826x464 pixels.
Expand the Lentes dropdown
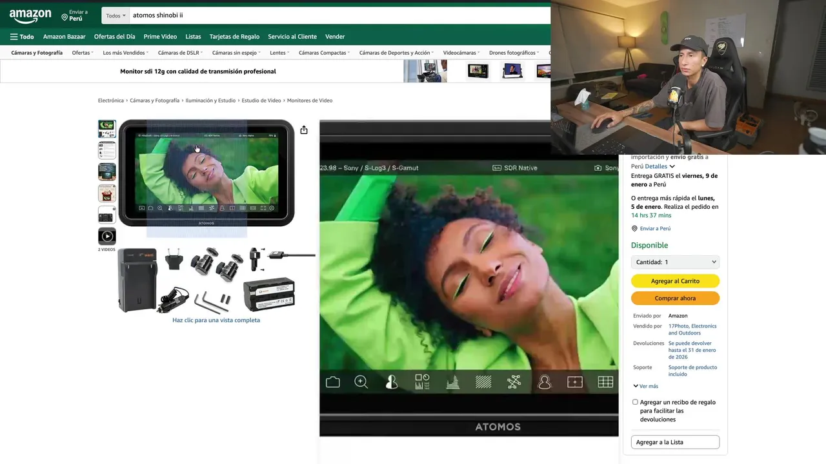(279, 53)
